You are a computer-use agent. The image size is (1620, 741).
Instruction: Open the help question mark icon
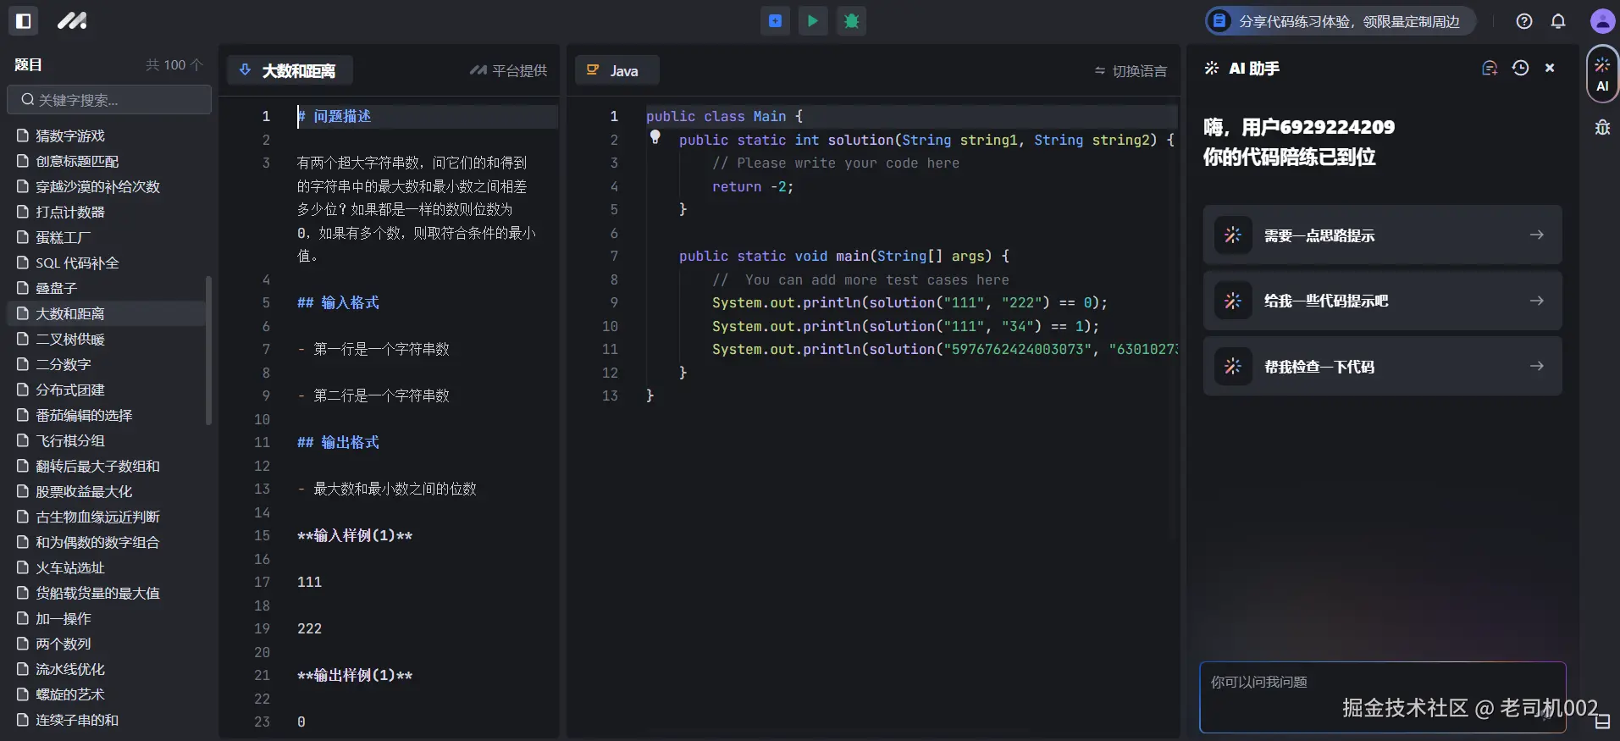click(1524, 21)
